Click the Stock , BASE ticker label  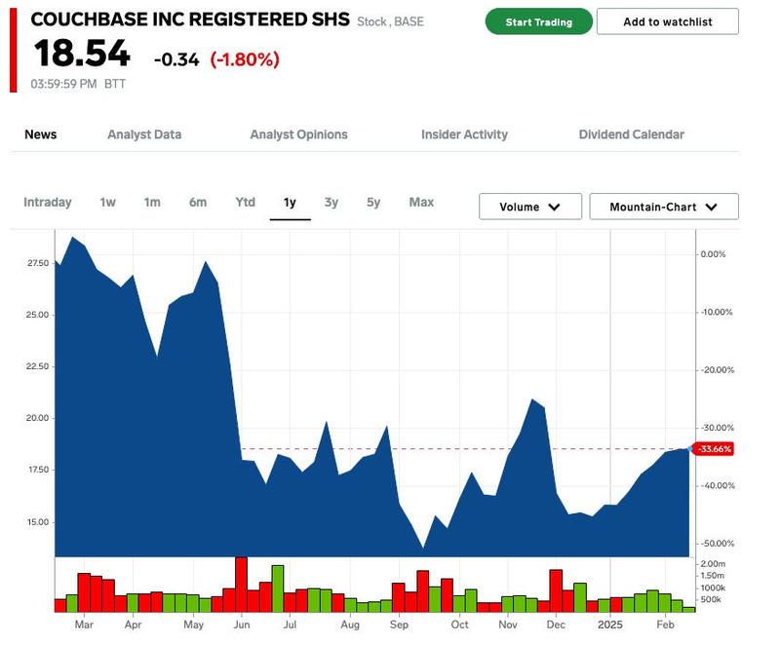[x=391, y=21]
